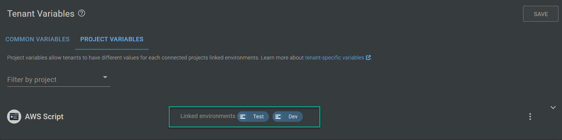Click the Project variables description text
Viewport: 562px width, 140px height.
[x=133, y=58]
